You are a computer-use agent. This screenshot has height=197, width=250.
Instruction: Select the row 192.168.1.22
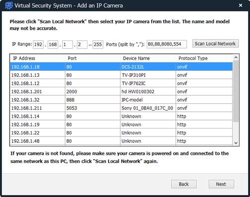coord(121,133)
